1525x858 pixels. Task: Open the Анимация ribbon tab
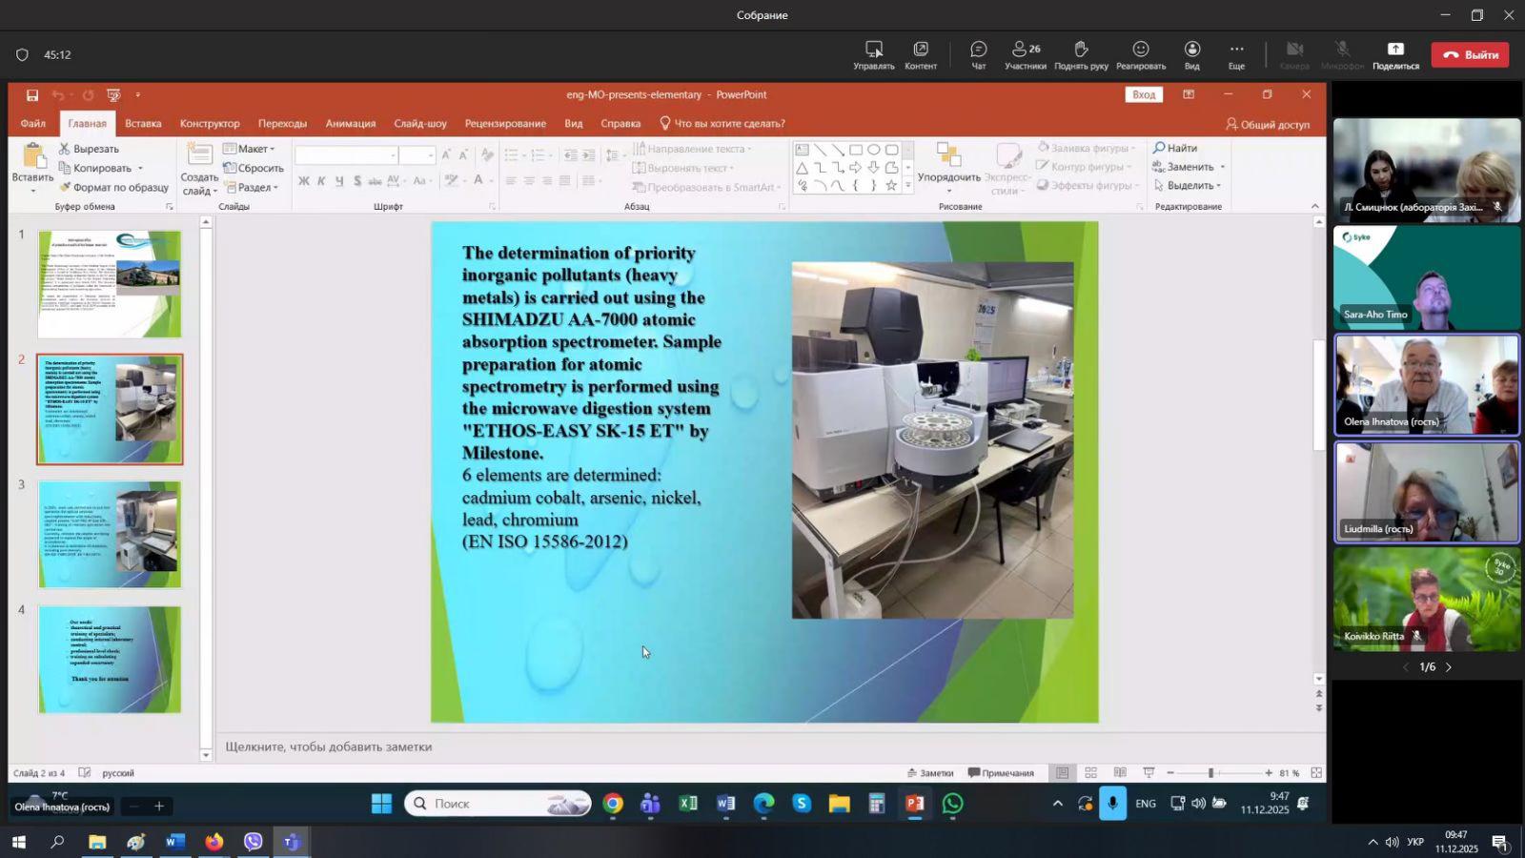pyautogui.click(x=350, y=124)
